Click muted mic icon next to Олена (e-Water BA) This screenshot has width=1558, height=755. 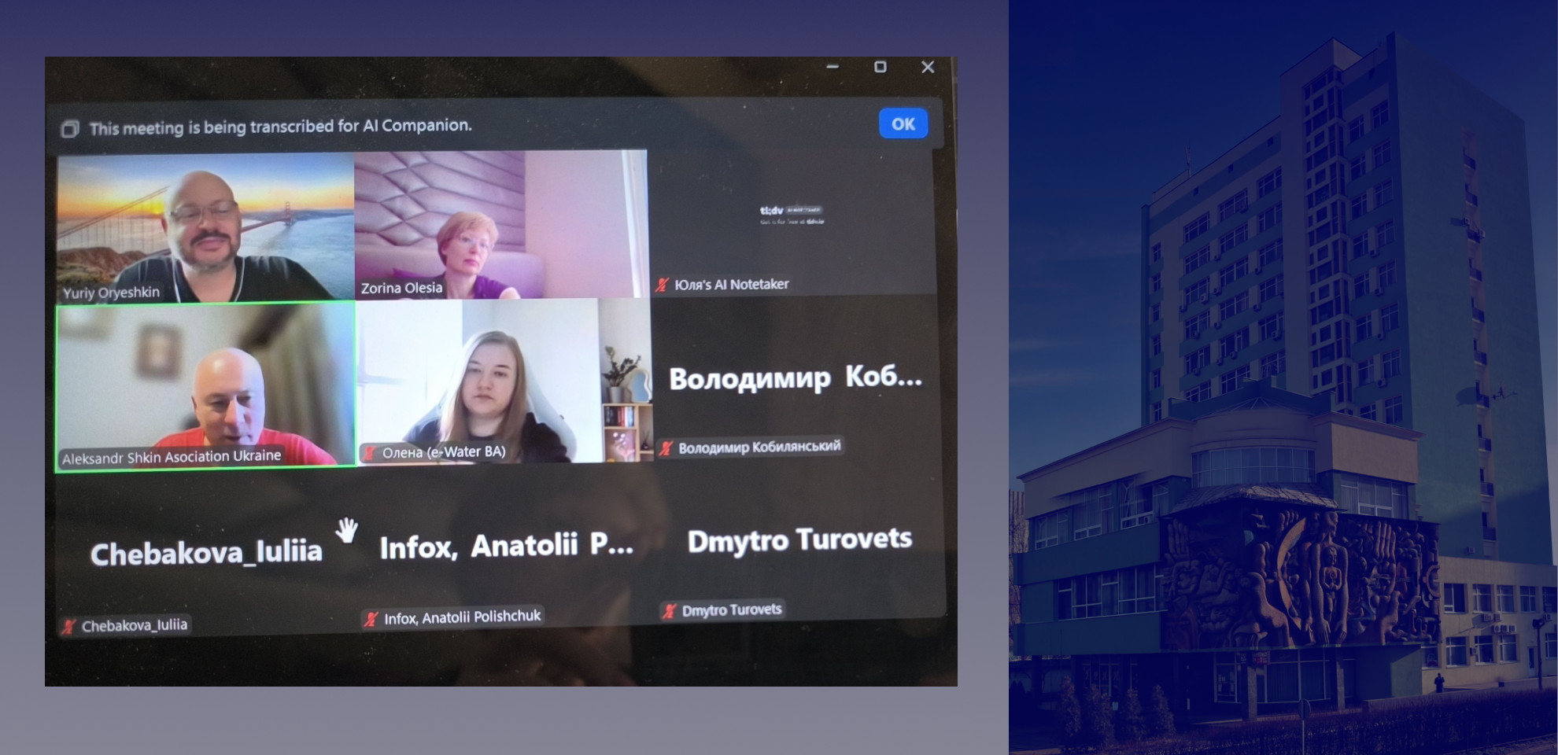[x=369, y=453]
